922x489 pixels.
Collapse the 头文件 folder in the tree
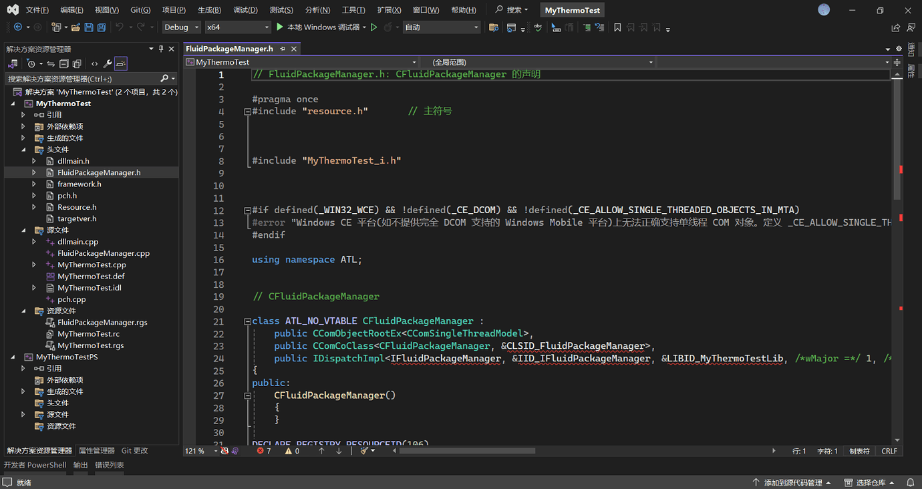(23, 150)
